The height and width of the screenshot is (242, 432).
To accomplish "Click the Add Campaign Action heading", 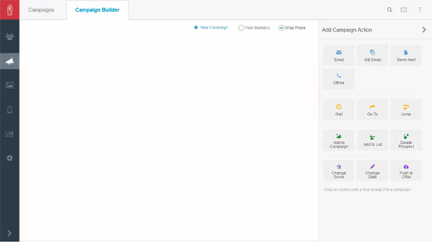I will pos(347,30).
